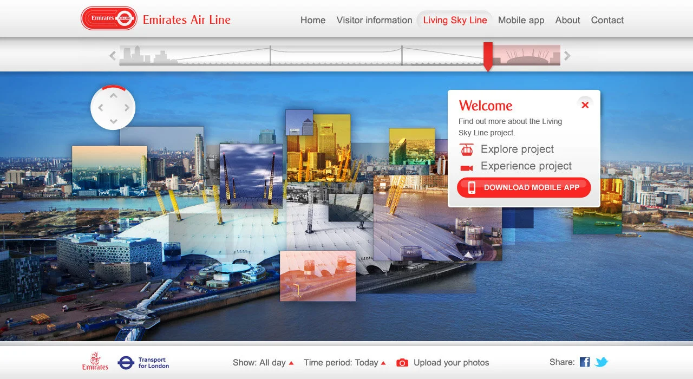693x379 pixels.
Task: Open the Emirates sponsor logo
Action: pos(95,362)
